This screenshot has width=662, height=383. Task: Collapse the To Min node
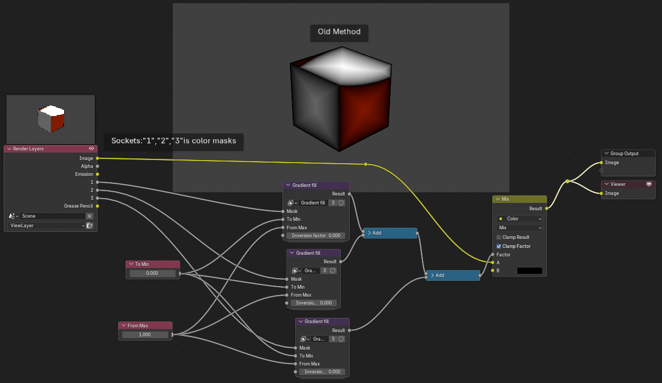[131, 264]
